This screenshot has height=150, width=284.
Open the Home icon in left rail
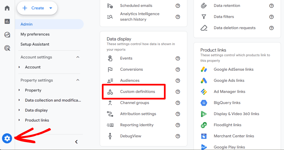(7, 8)
